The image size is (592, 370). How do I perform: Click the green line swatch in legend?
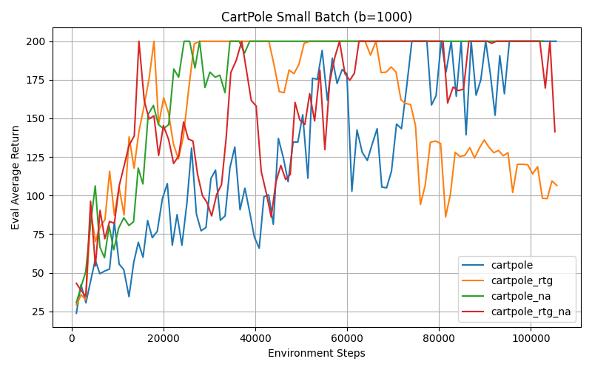click(473, 296)
